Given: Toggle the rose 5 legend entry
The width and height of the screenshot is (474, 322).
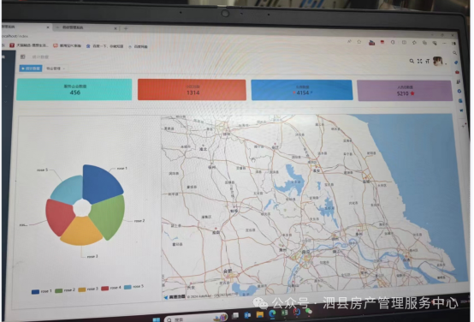Looking at the screenshot, I should pos(133,287).
